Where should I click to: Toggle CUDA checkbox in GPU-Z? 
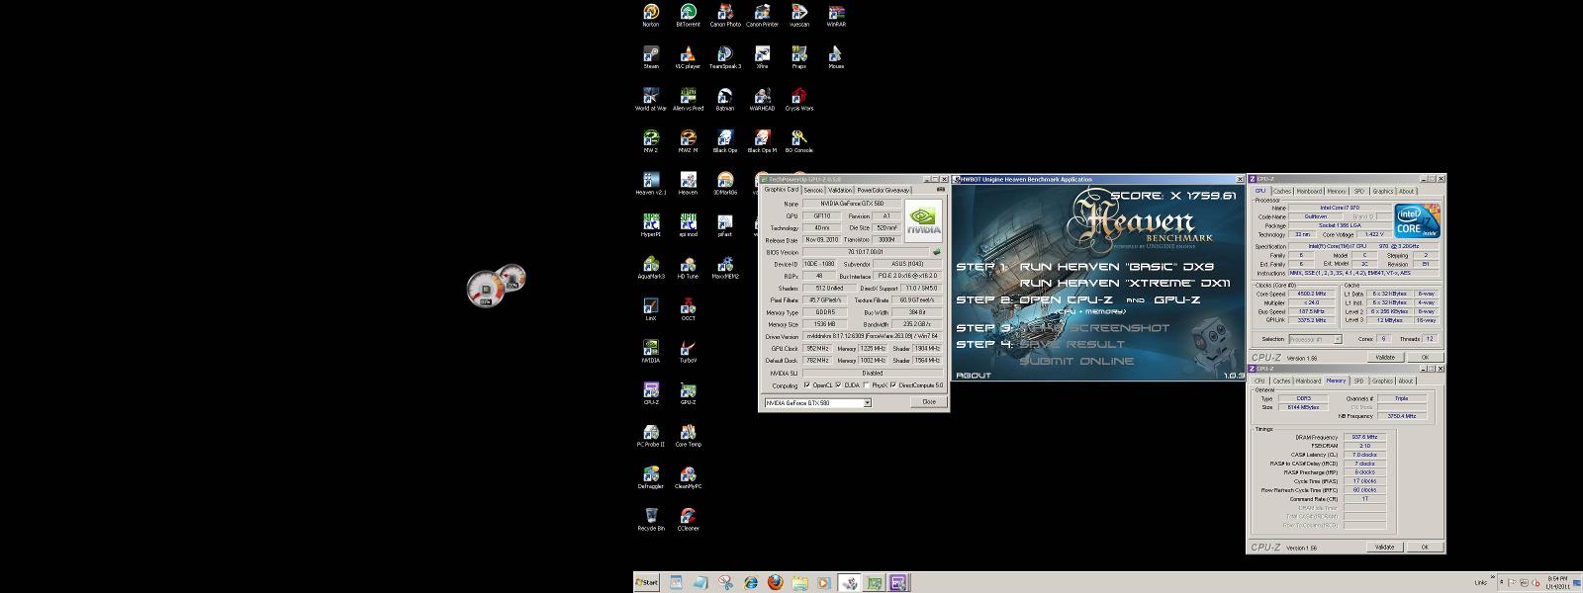point(839,385)
